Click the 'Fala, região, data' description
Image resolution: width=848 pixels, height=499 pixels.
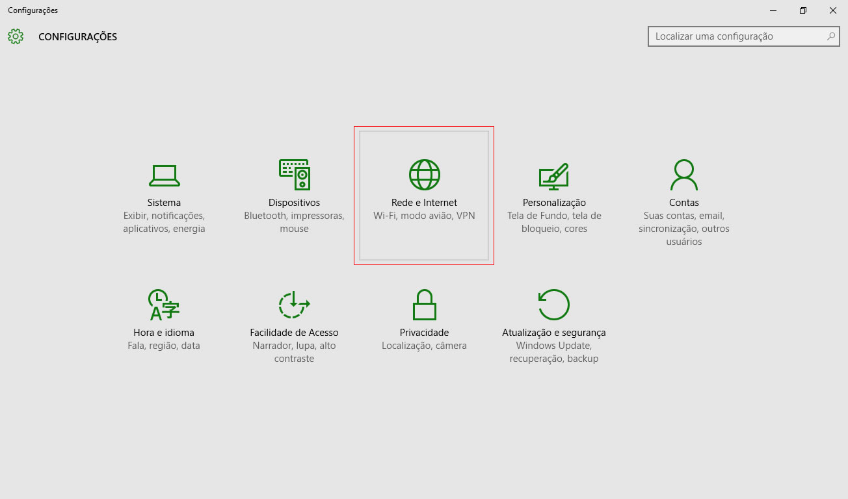pyautogui.click(x=164, y=346)
